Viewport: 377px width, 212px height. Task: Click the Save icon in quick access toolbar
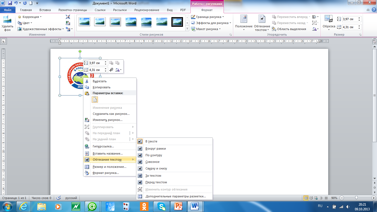click(10, 3)
